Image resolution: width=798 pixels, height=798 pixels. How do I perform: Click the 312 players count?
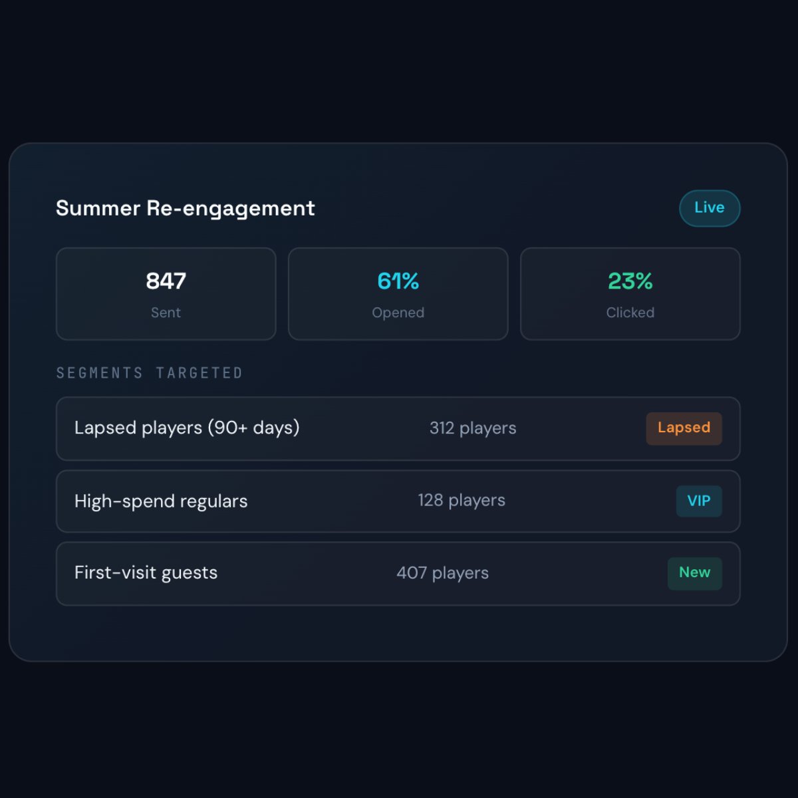click(473, 428)
